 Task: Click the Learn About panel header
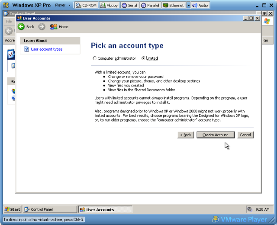[50, 41]
